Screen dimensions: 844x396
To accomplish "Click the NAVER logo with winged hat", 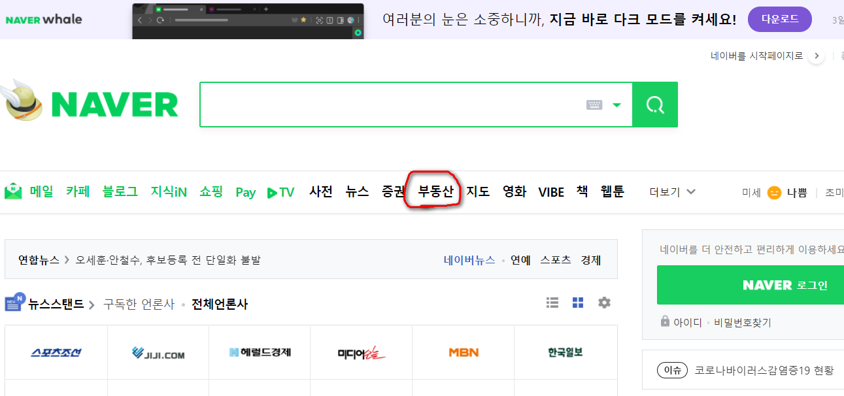I will point(89,103).
